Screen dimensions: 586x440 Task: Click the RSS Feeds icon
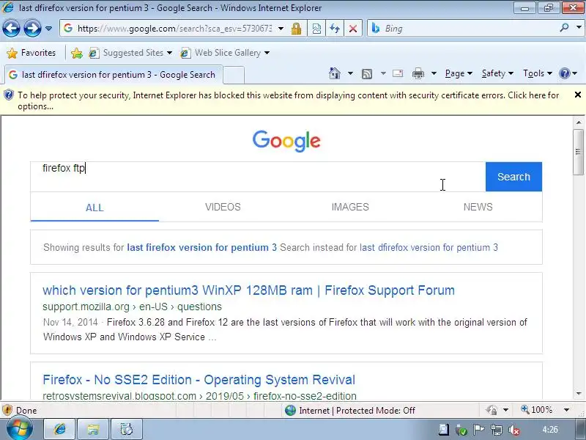(367, 74)
